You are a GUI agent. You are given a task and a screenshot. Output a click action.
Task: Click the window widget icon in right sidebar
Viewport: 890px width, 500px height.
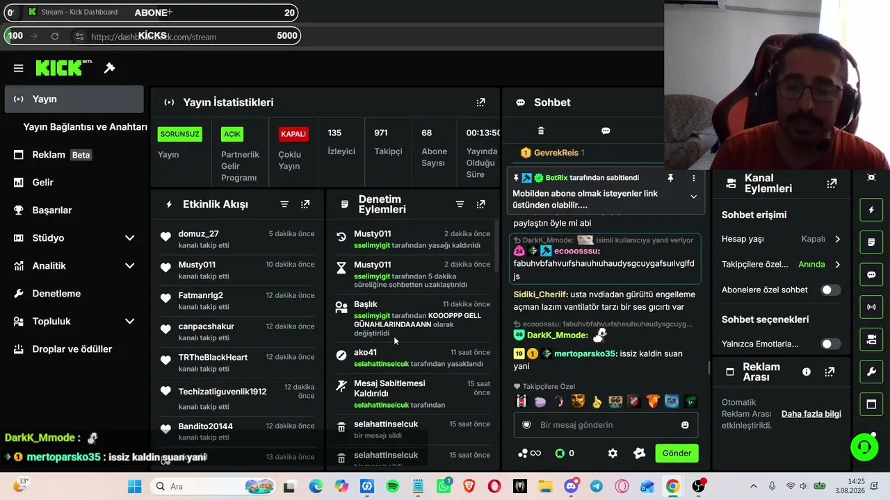point(871,404)
